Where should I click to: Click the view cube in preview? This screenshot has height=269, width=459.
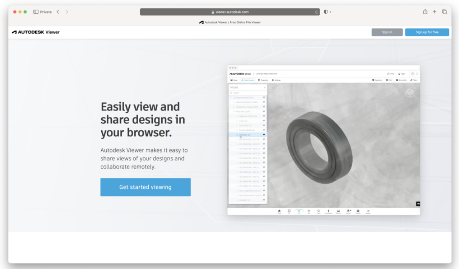(x=409, y=94)
